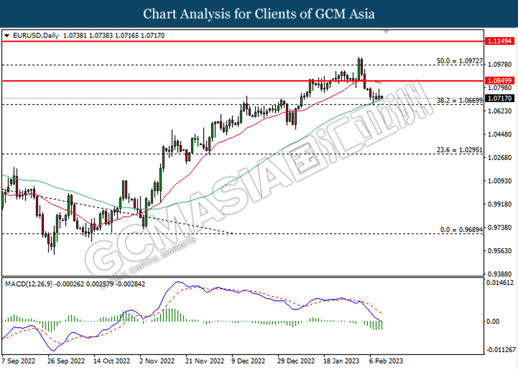Viewport: 518px width, 369px height.
Task: Click the '50.0 = 1.09727' Fibonacci label
Action: (x=460, y=61)
